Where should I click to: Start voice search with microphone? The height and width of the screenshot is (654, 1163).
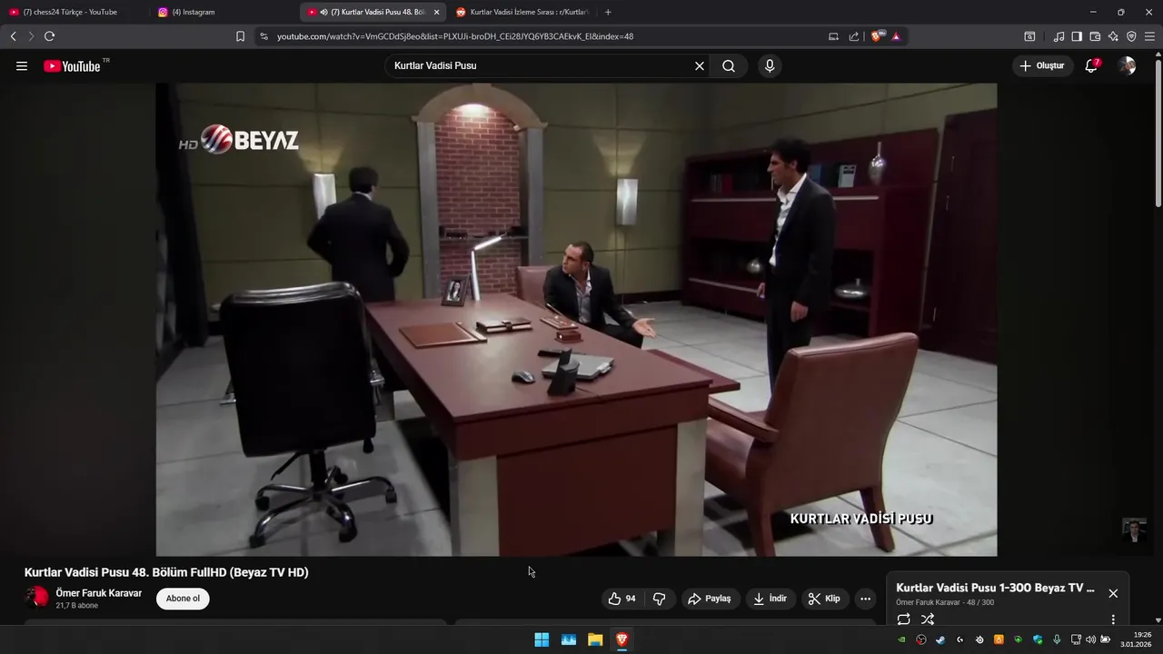770,66
